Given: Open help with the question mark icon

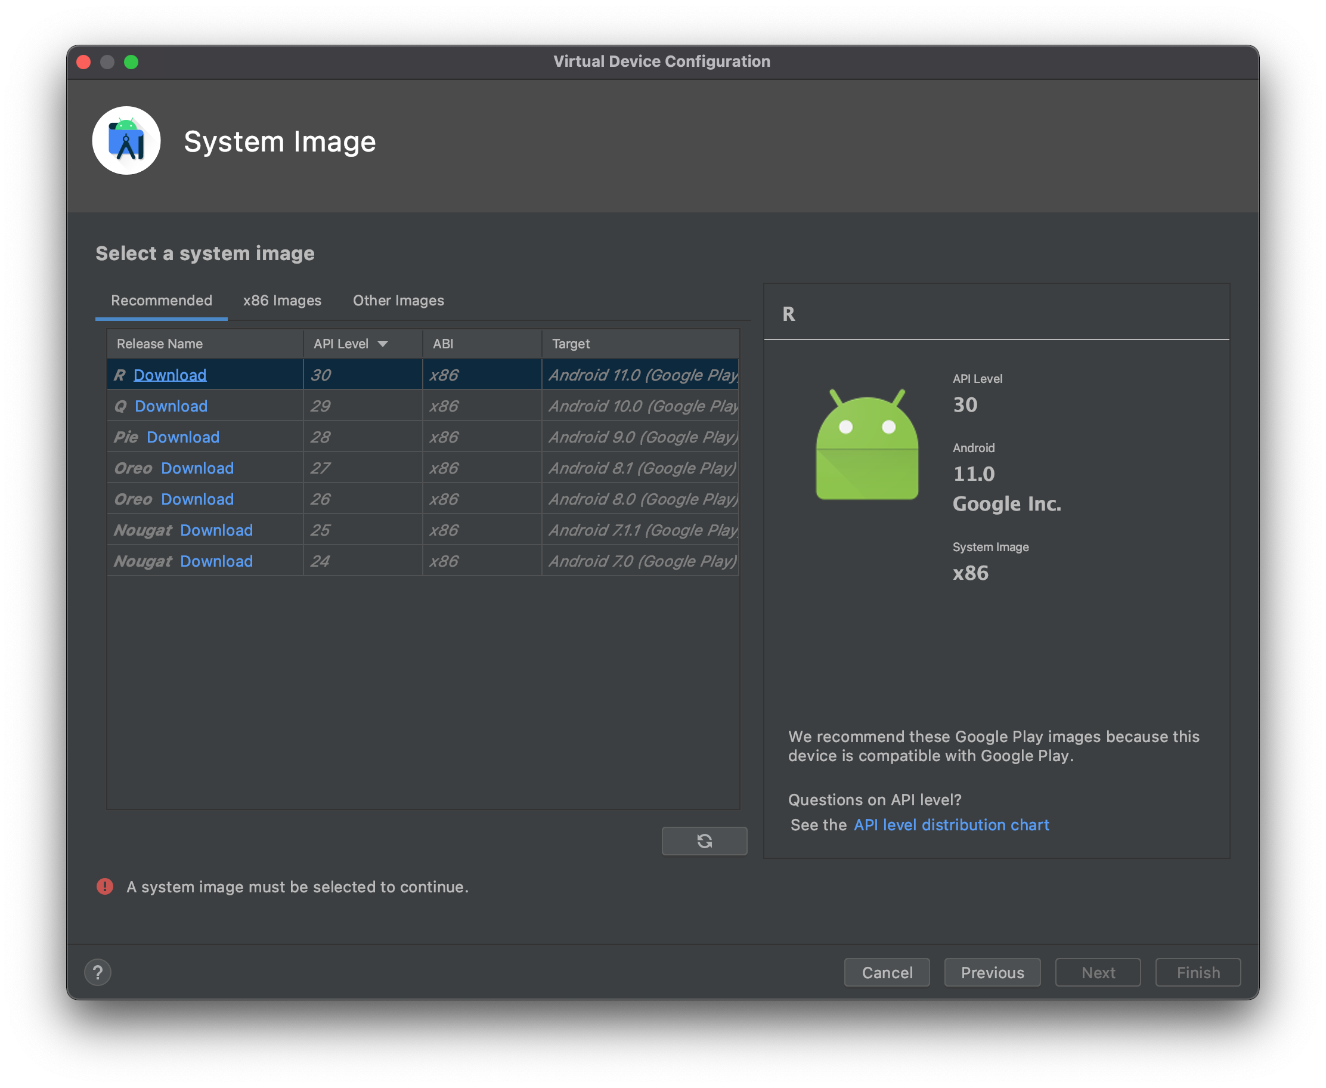Looking at the screenshot, I should (98, 972).
